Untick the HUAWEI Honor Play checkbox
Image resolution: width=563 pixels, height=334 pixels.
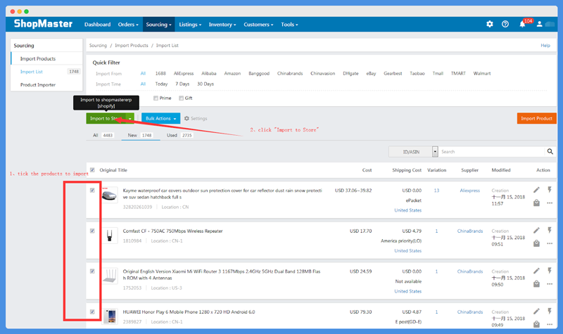click(92, 312)
